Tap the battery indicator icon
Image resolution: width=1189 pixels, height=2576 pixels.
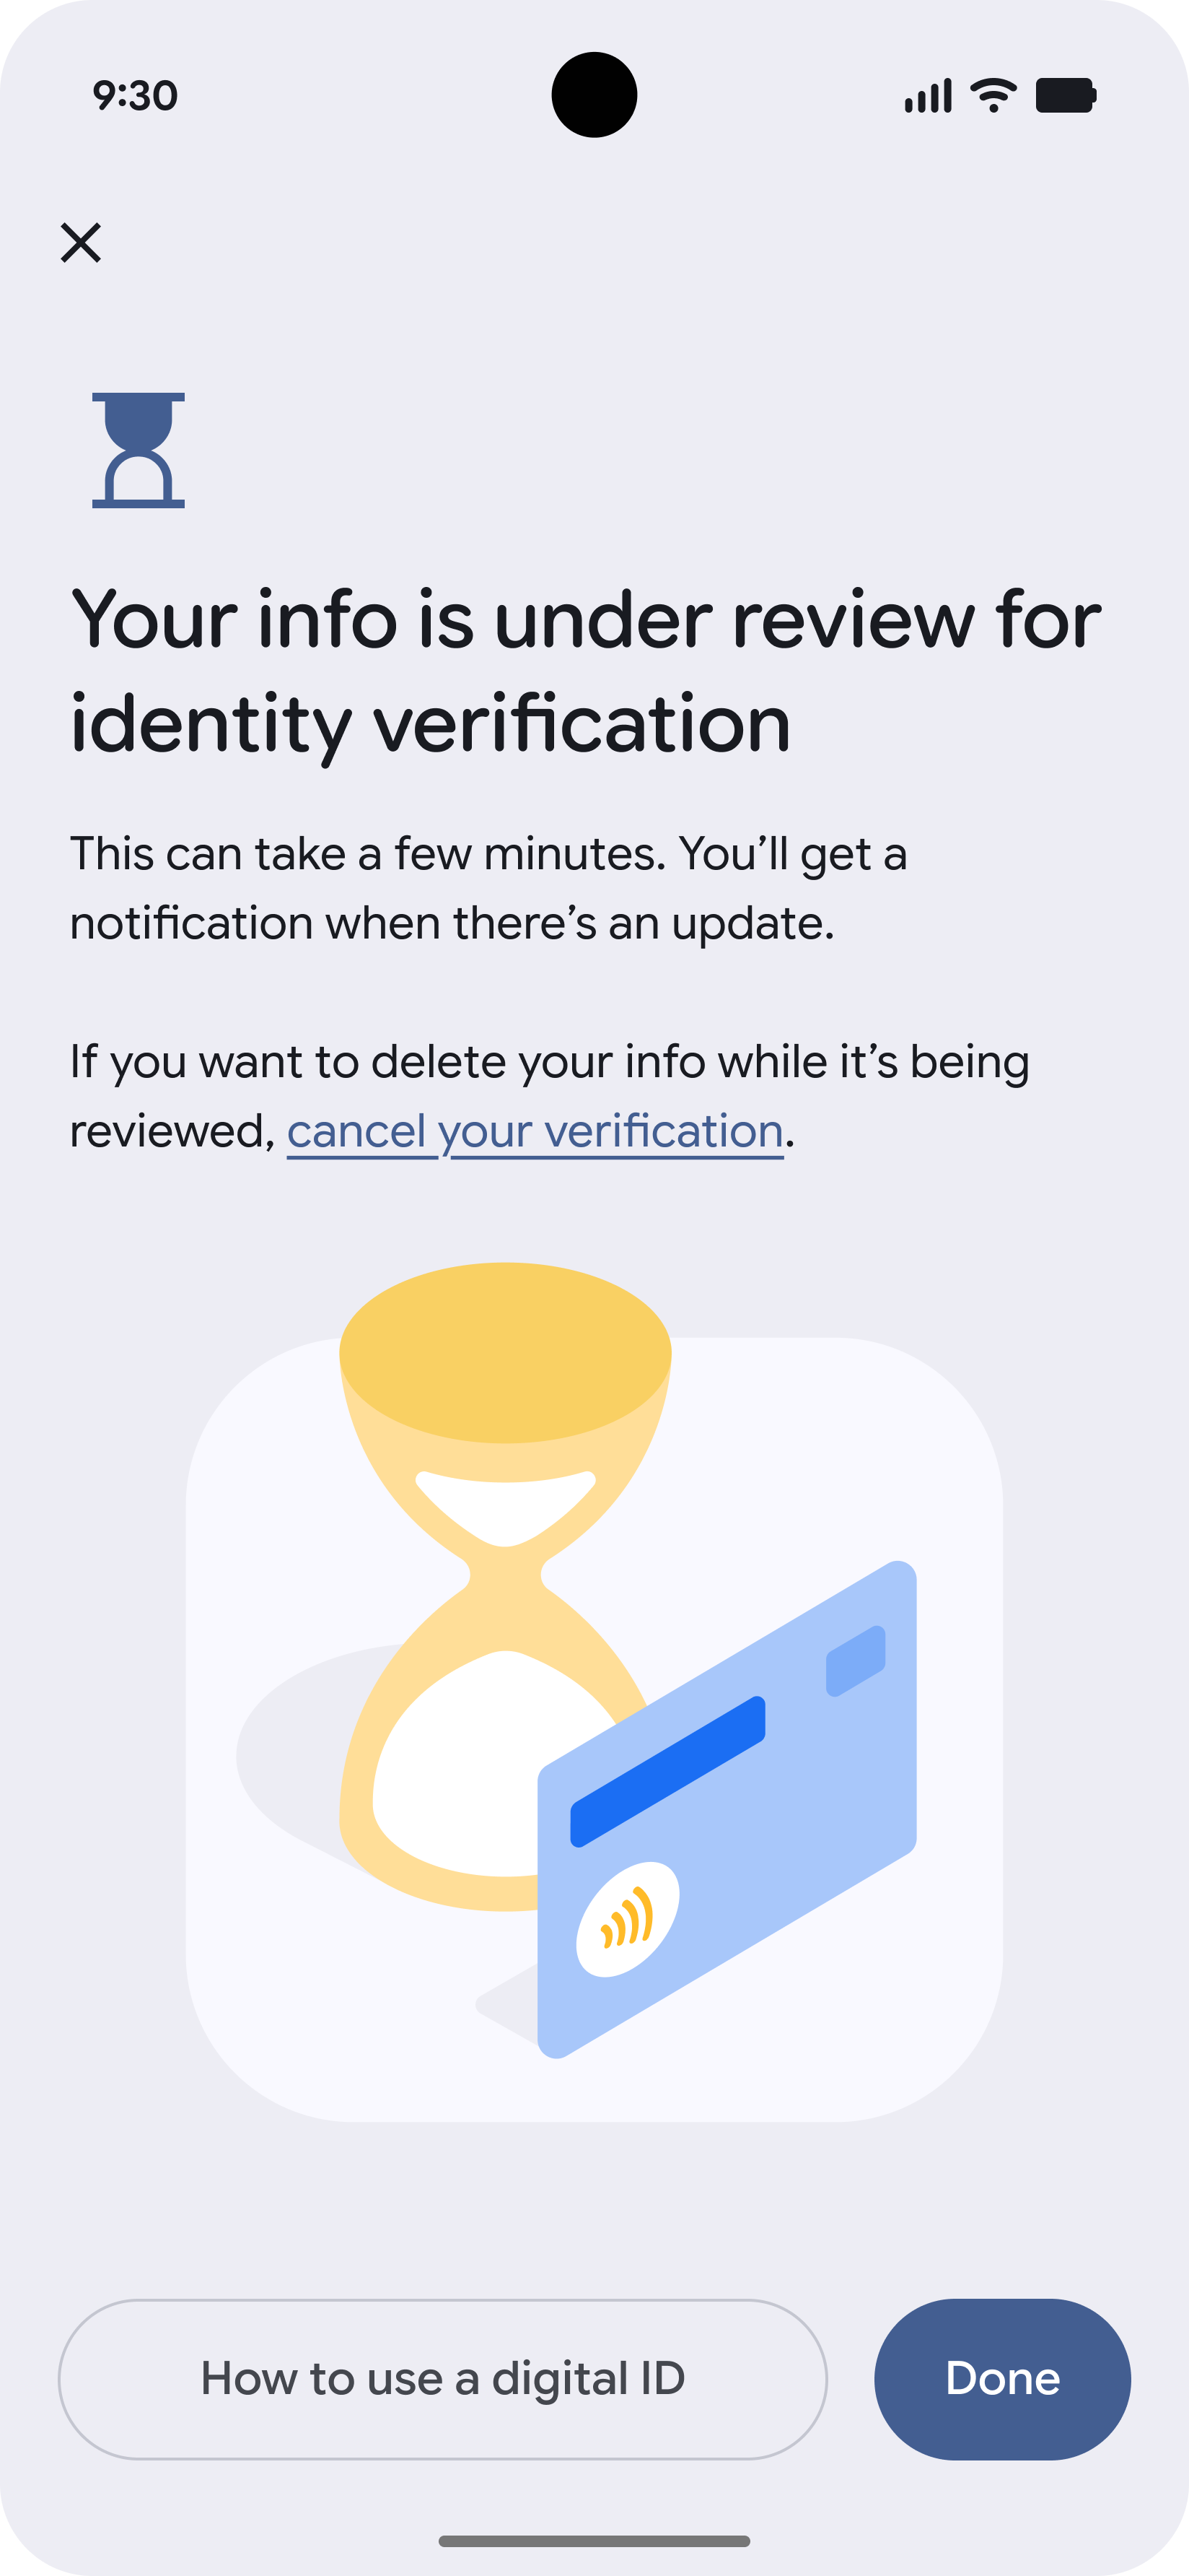click(1066, 95)
